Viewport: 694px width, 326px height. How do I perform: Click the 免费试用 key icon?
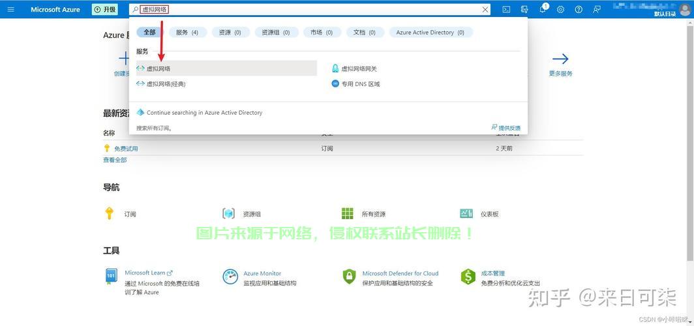coord(107,148)
